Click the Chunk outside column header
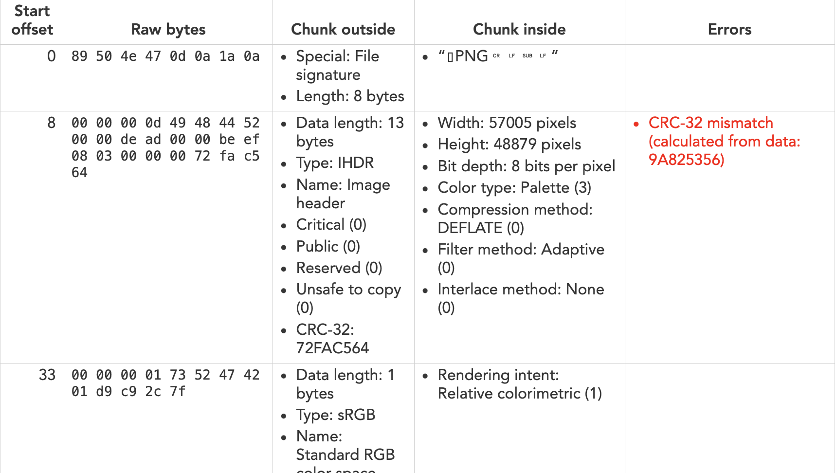The height and width of the screenshot is (473, 836). [343, 29]
